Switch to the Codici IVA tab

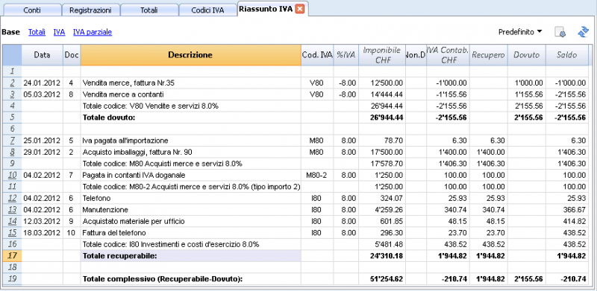pyautogui.click(x=207, y=10)
